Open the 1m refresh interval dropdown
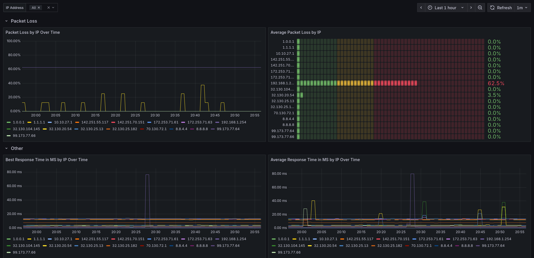The image size is (534, 258). pos(522,8)
